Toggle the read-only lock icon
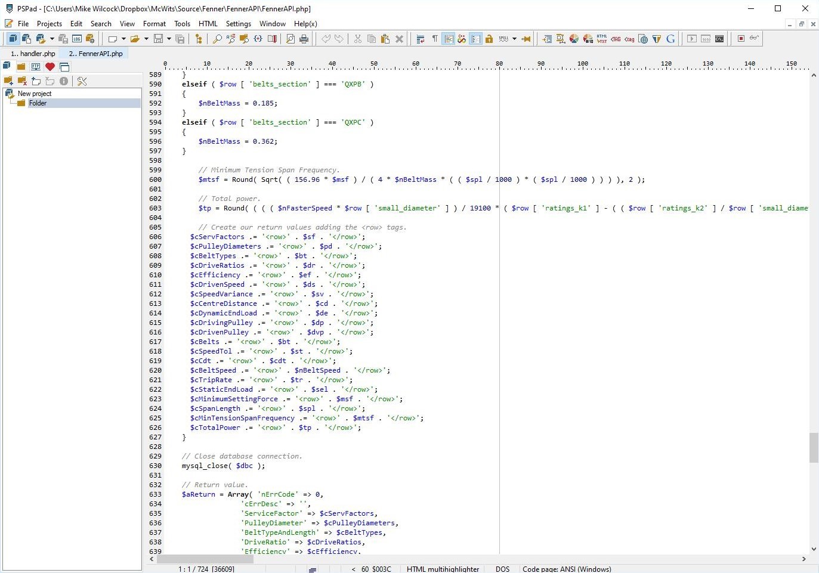 point(489,39)
